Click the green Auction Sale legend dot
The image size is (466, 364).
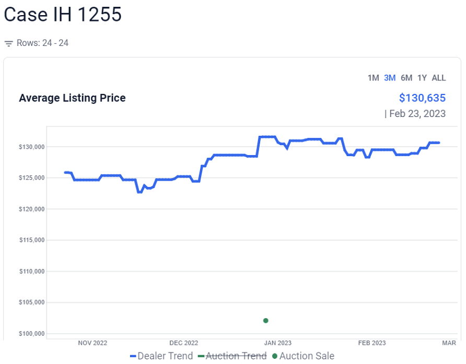(275, 356)
